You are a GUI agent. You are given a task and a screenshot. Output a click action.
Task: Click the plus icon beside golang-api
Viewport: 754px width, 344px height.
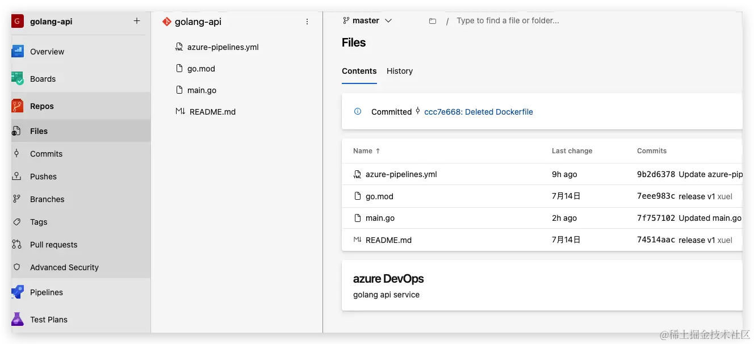click(x=137, y=21)
